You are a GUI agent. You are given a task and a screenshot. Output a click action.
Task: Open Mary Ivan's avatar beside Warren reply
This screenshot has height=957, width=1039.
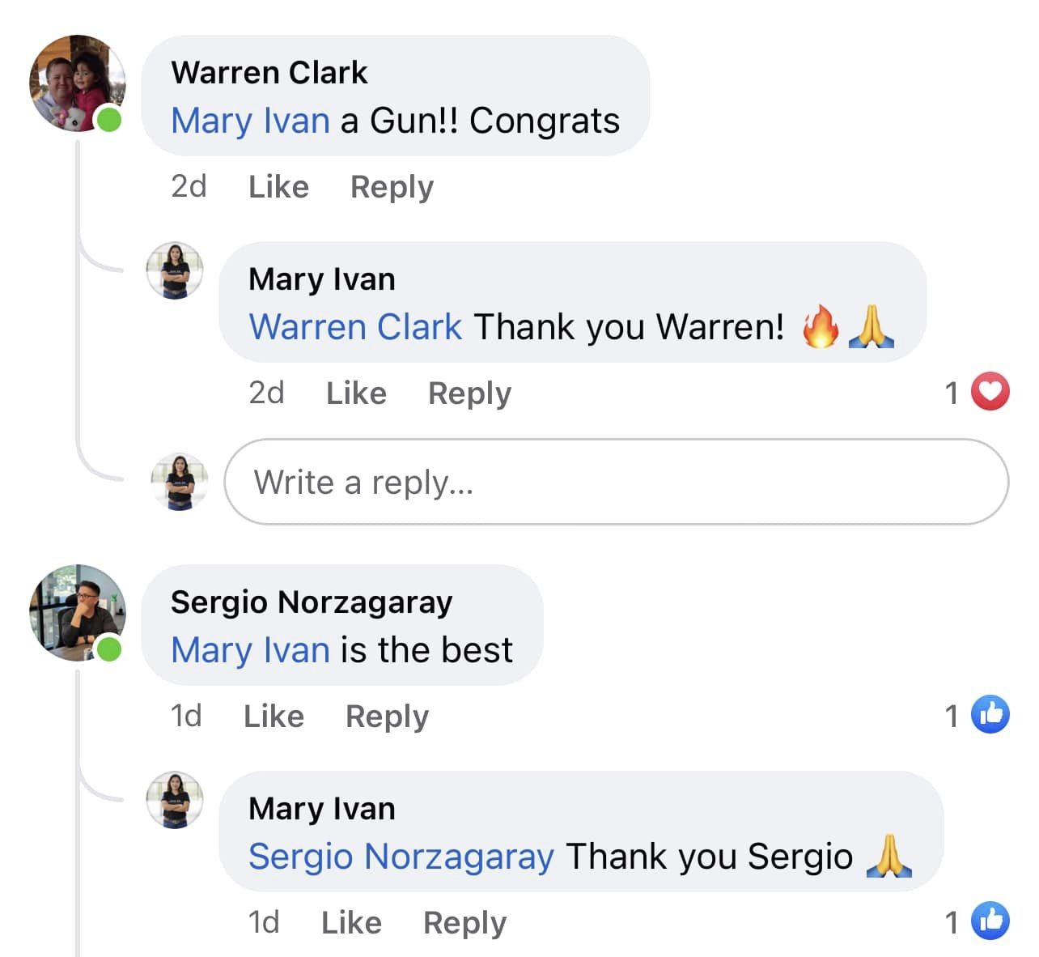pyautogui.click(x=175, y=271)
